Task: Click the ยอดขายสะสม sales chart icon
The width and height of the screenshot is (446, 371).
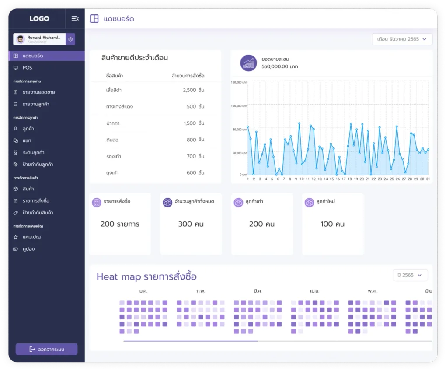Action: (248, 63)
